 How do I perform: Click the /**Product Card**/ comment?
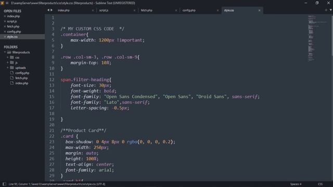tap(83, 130)
